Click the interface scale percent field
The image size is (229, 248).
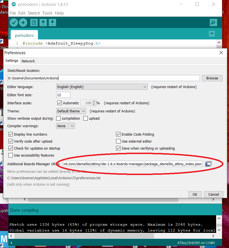[86, 103]
